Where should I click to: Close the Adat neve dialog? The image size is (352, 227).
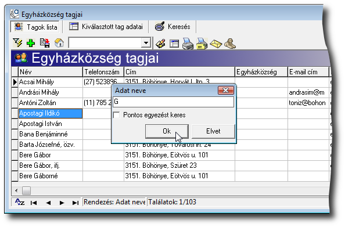(225, 90)
